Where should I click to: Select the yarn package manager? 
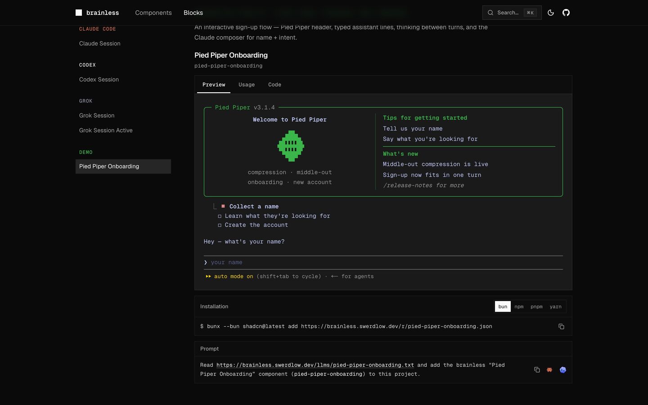(x=555, y=306)
